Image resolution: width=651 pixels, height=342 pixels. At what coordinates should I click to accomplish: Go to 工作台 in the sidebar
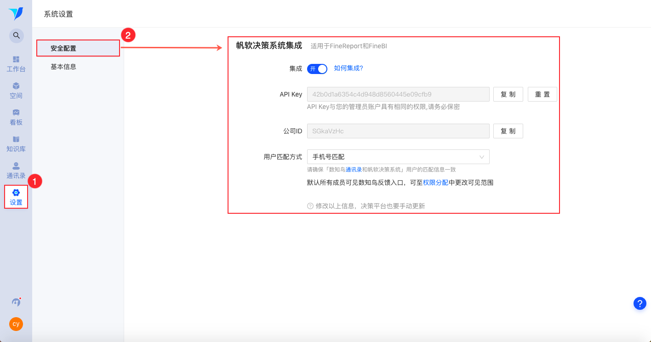pos(16,64)
